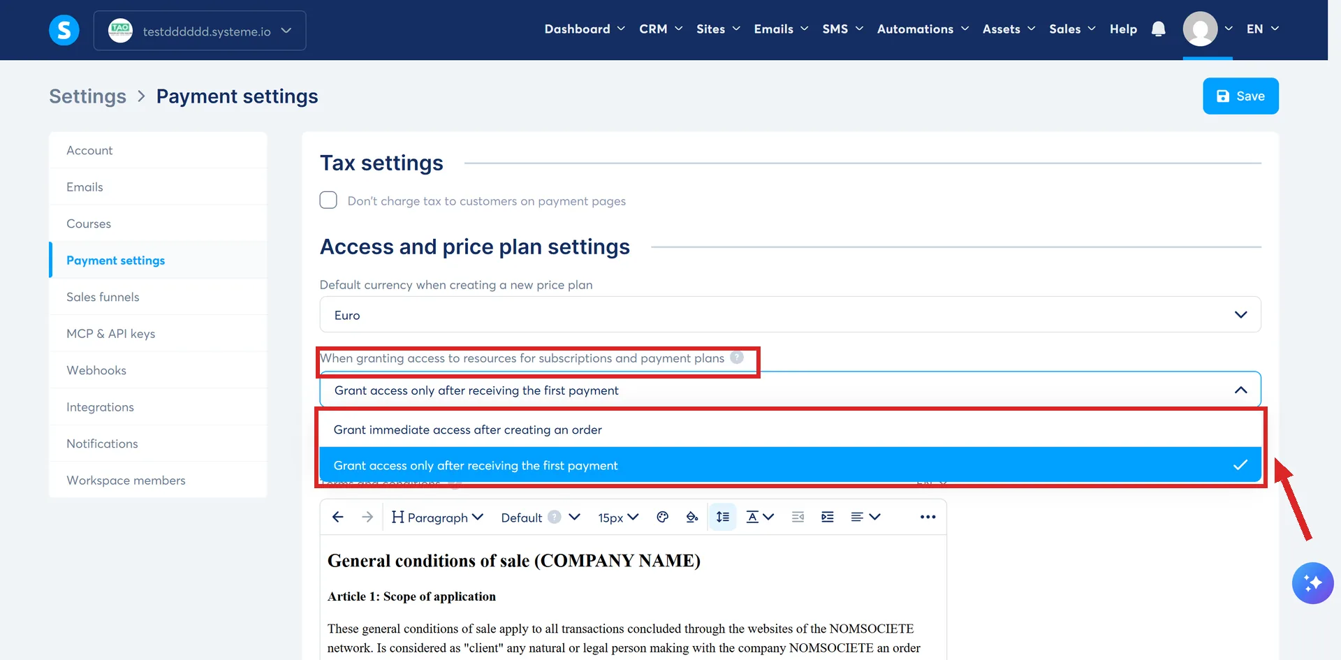Open Account settings in sidebar
This screenshot has width=1341, height=660.
pyautogui.click(x=159, y=150)
